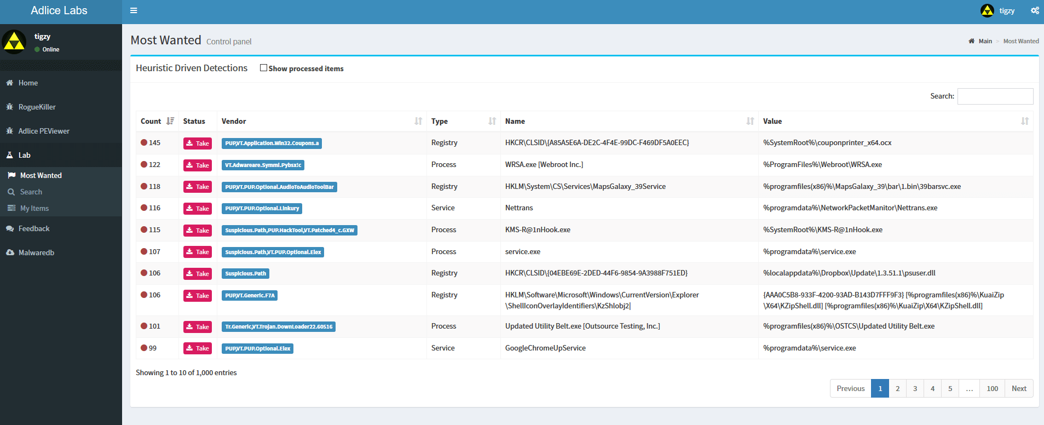Toggle the hamburger sidebar menu icon
This screenshot has width=1044, height=425.
134,10
